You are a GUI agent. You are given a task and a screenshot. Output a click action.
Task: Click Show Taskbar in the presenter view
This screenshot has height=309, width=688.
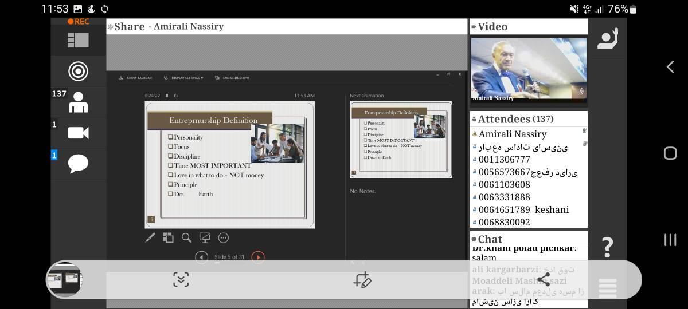point(136,78)
